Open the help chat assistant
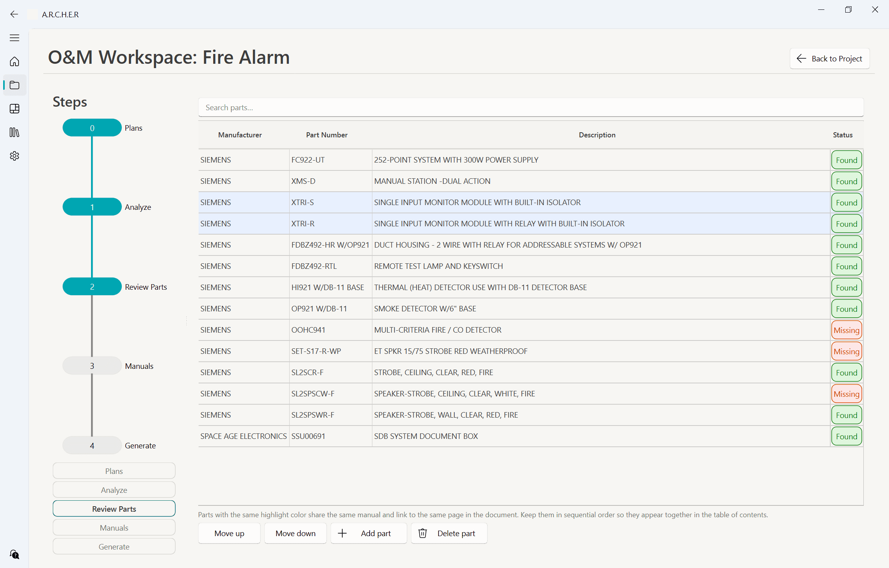The image size is (889, 568). click(x=15, y=555)
